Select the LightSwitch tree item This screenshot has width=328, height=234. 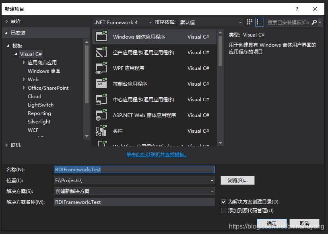41,105
